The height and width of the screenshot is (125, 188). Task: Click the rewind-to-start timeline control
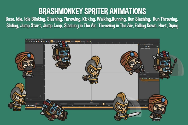(x=26, y=105)
